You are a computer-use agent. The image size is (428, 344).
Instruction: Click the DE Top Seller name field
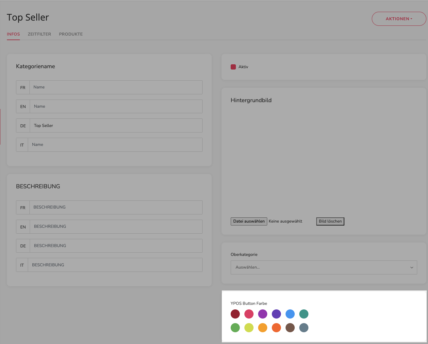coord(116,126)
